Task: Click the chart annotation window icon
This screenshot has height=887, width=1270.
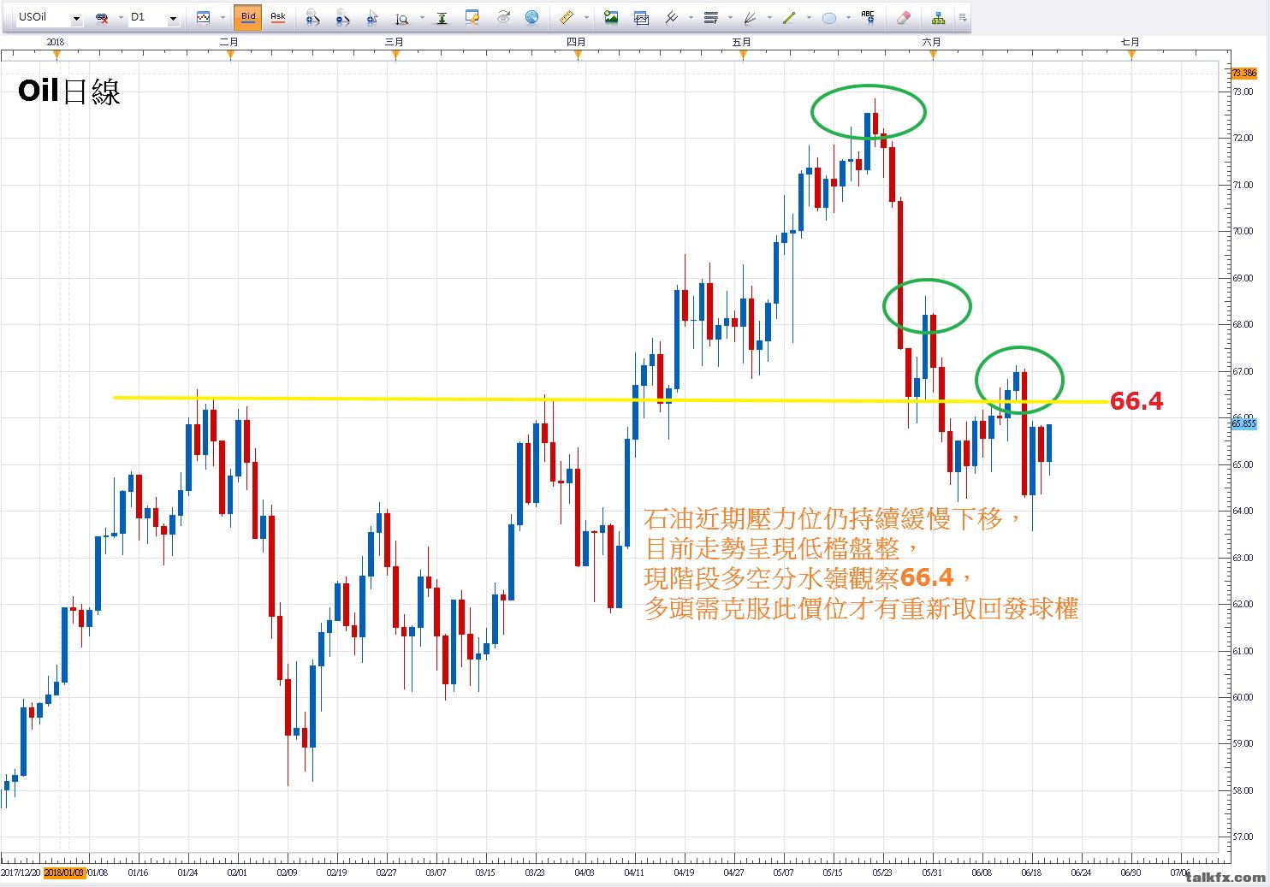Action: tap(472, 17)
